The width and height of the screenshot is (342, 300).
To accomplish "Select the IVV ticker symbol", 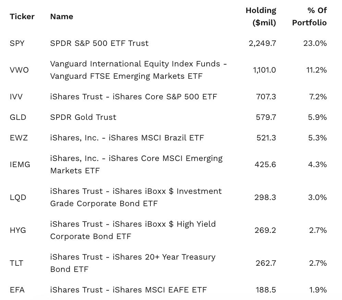I will click(16, 97).
